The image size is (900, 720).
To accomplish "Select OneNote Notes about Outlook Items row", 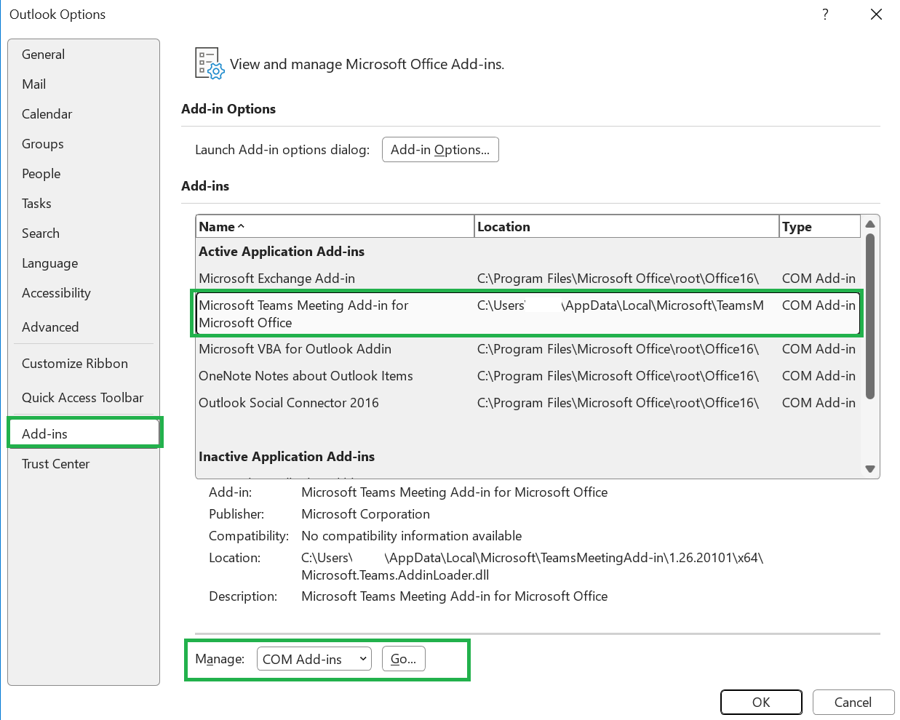I will click(x=527, y=376).
